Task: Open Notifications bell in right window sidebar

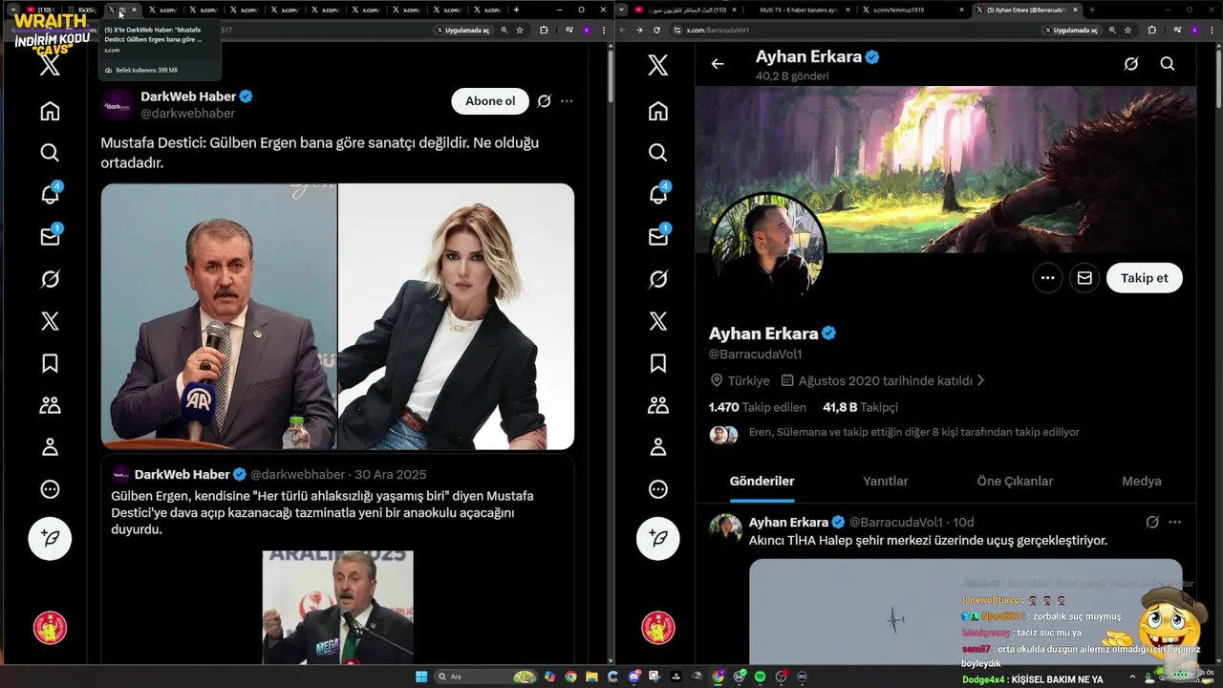Action: click(657, 194)
